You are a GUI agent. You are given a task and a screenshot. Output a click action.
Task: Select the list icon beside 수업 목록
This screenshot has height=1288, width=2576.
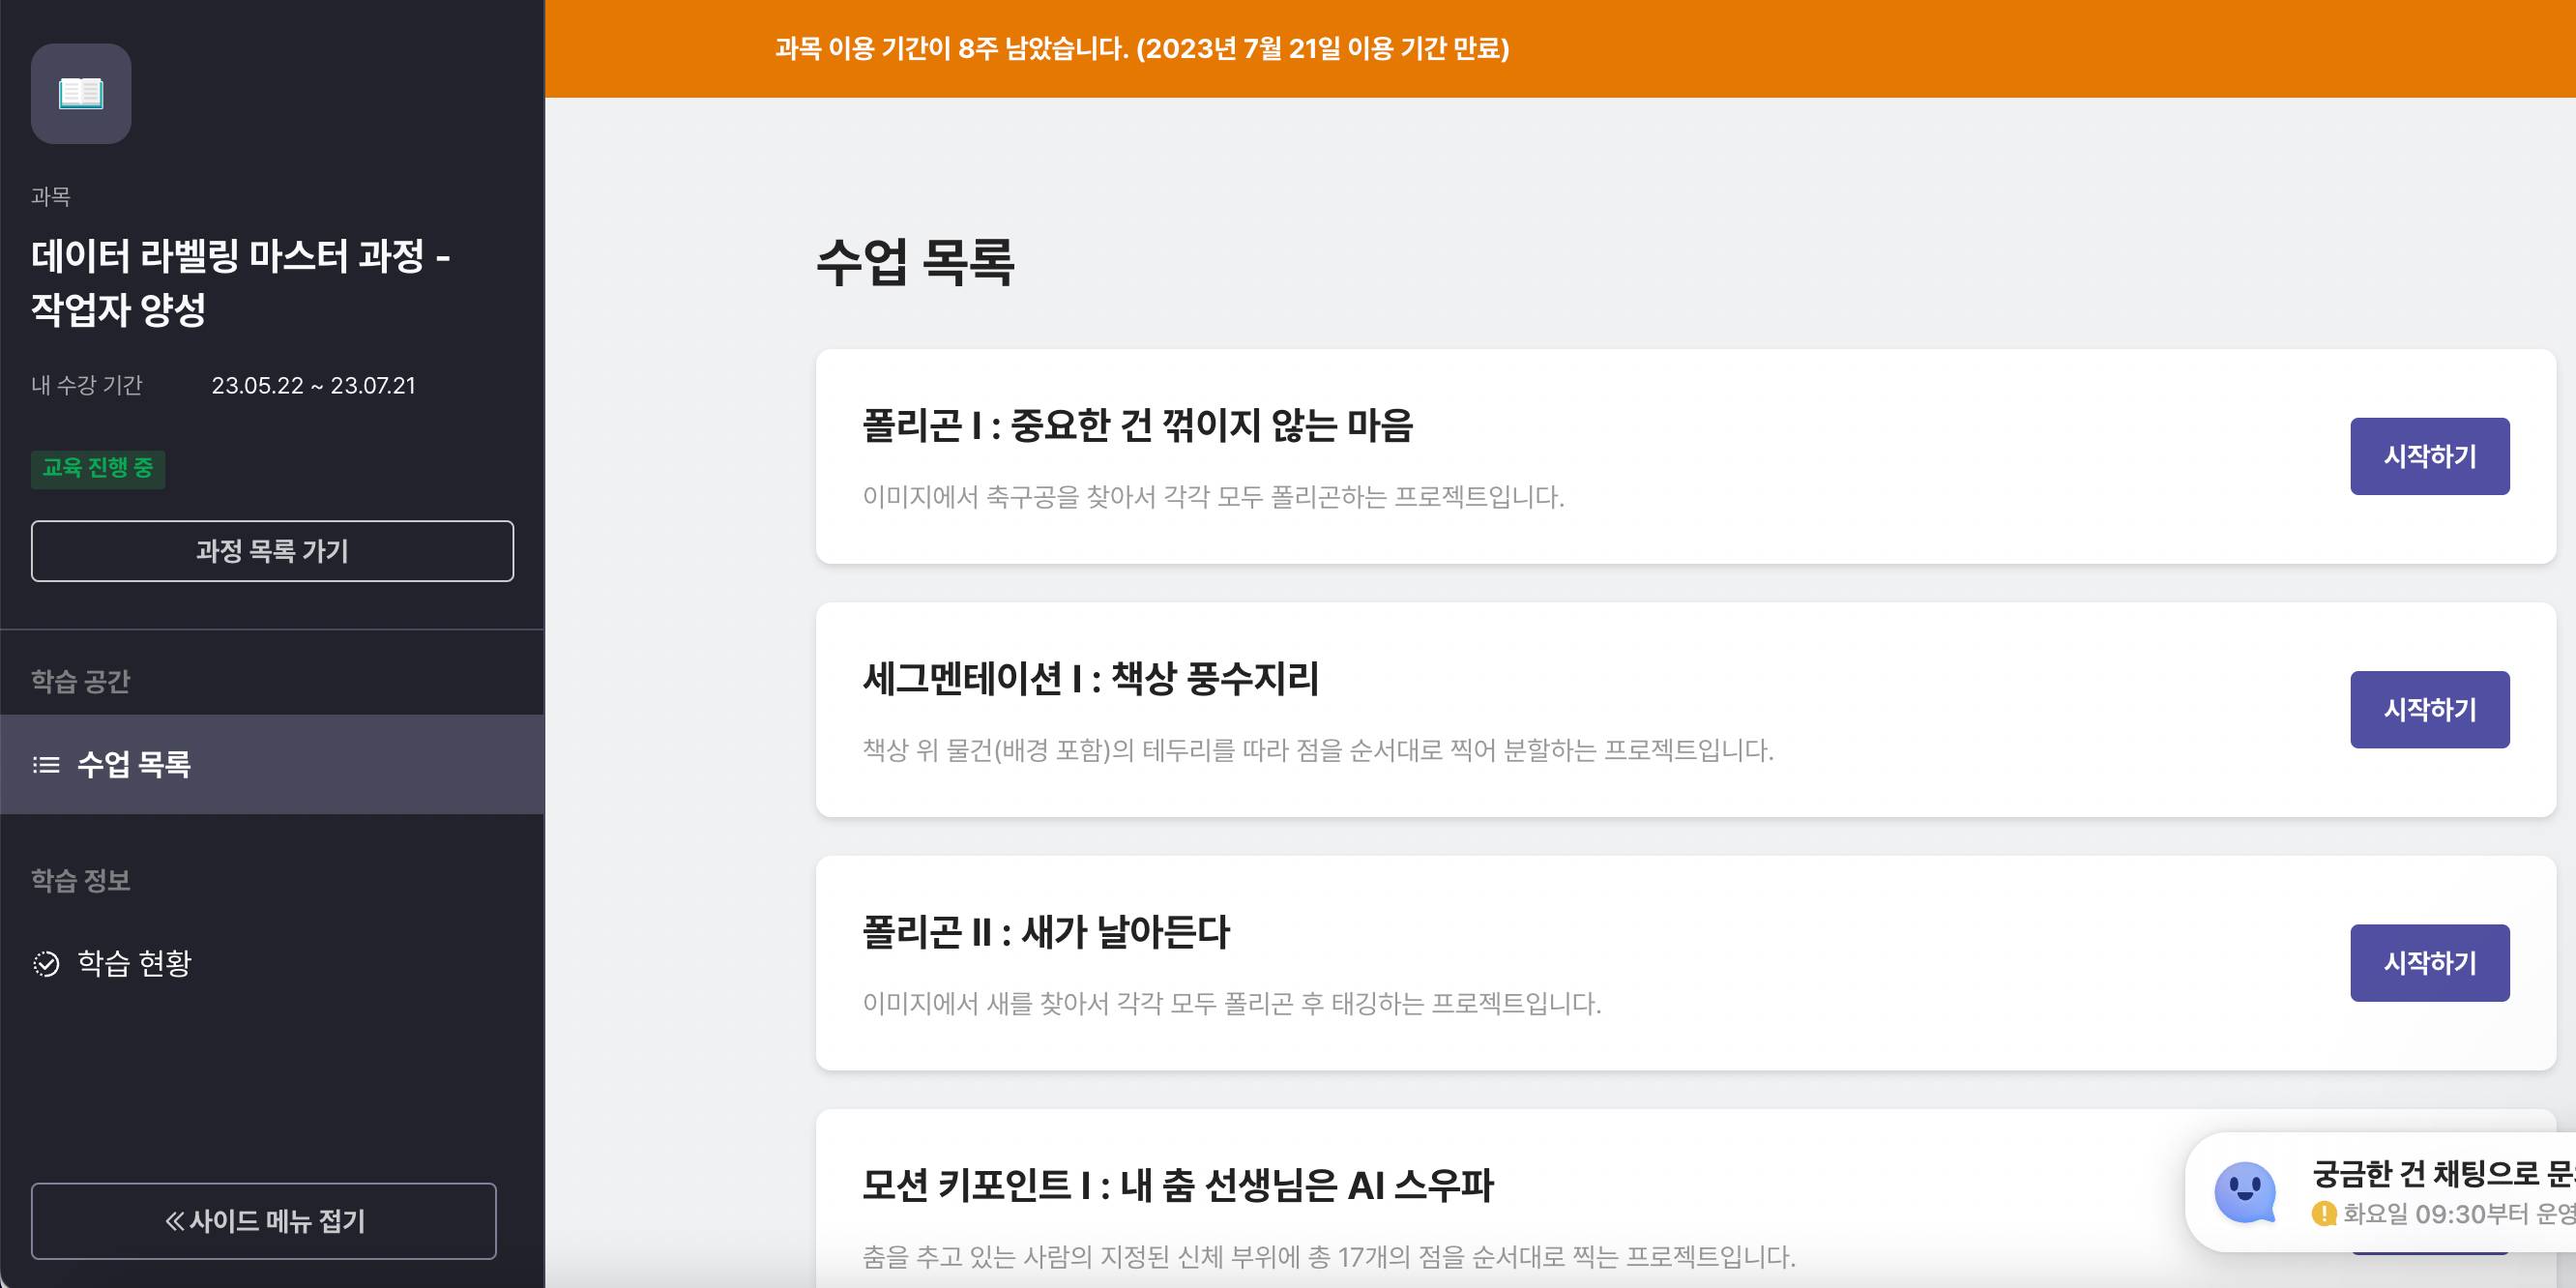pyautogui.click(x=44, y=765)
